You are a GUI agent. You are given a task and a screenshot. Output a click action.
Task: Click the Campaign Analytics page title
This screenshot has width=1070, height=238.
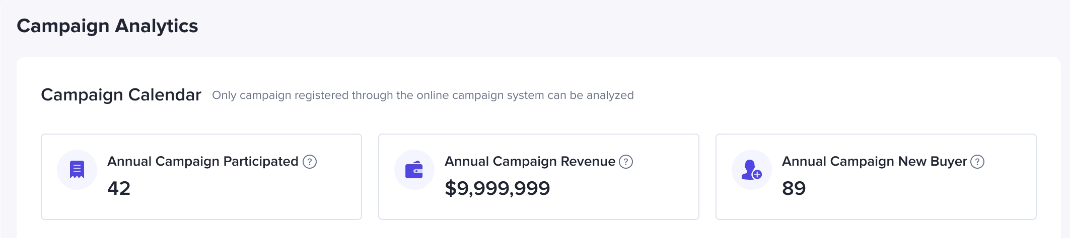tap(107, 26)
